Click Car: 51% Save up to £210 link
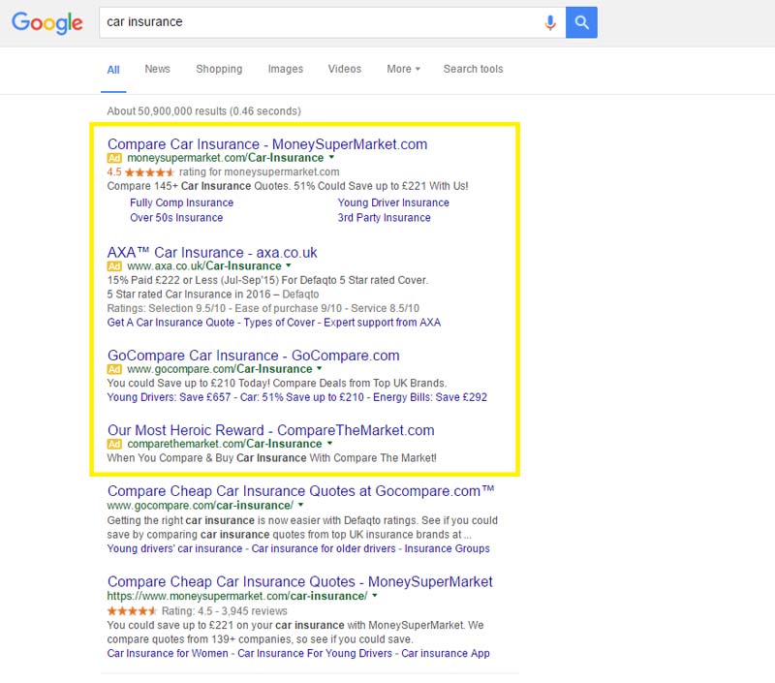 point(302,397)
